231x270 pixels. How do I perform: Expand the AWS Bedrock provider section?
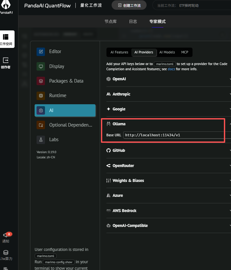click(x=169, y=210)
